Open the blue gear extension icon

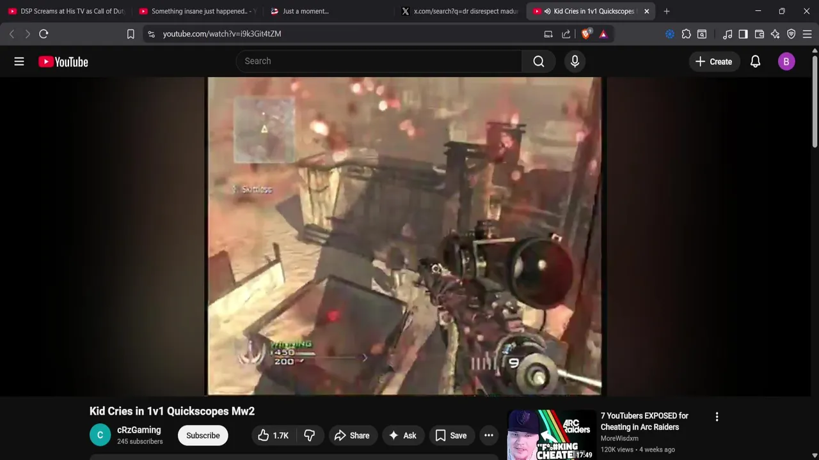click(670, 34)
